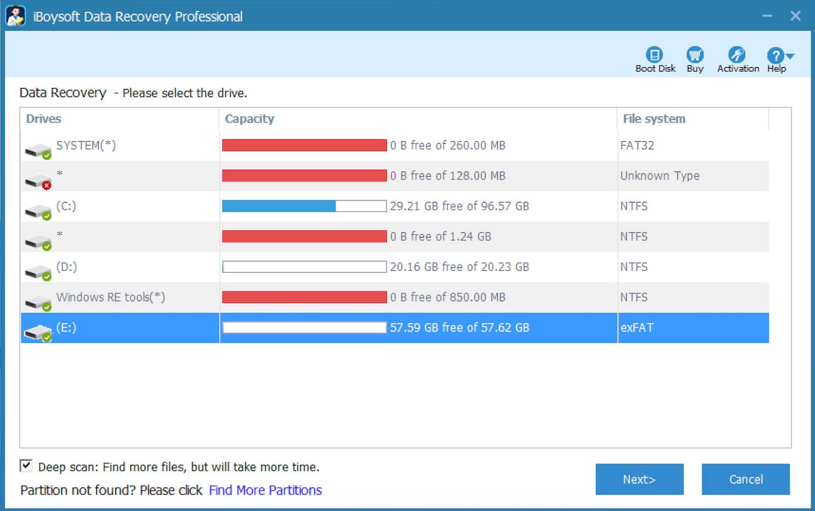This screenshot has height=511, width=815.
Task: Toggle Deep scan before scanning
Action: [25, 466]
